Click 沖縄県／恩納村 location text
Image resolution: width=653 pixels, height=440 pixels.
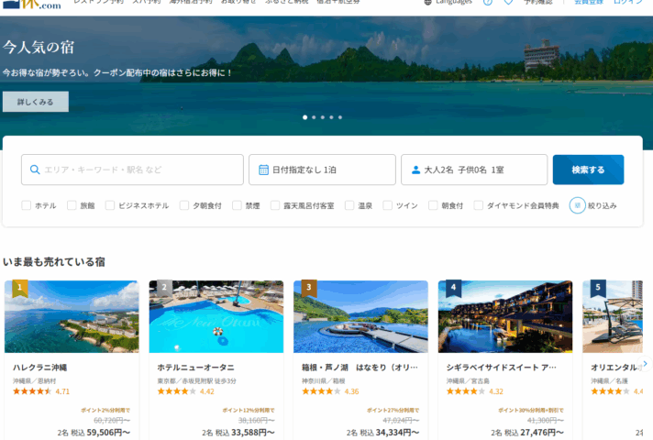pyautogui.click(x=34, y=381)
